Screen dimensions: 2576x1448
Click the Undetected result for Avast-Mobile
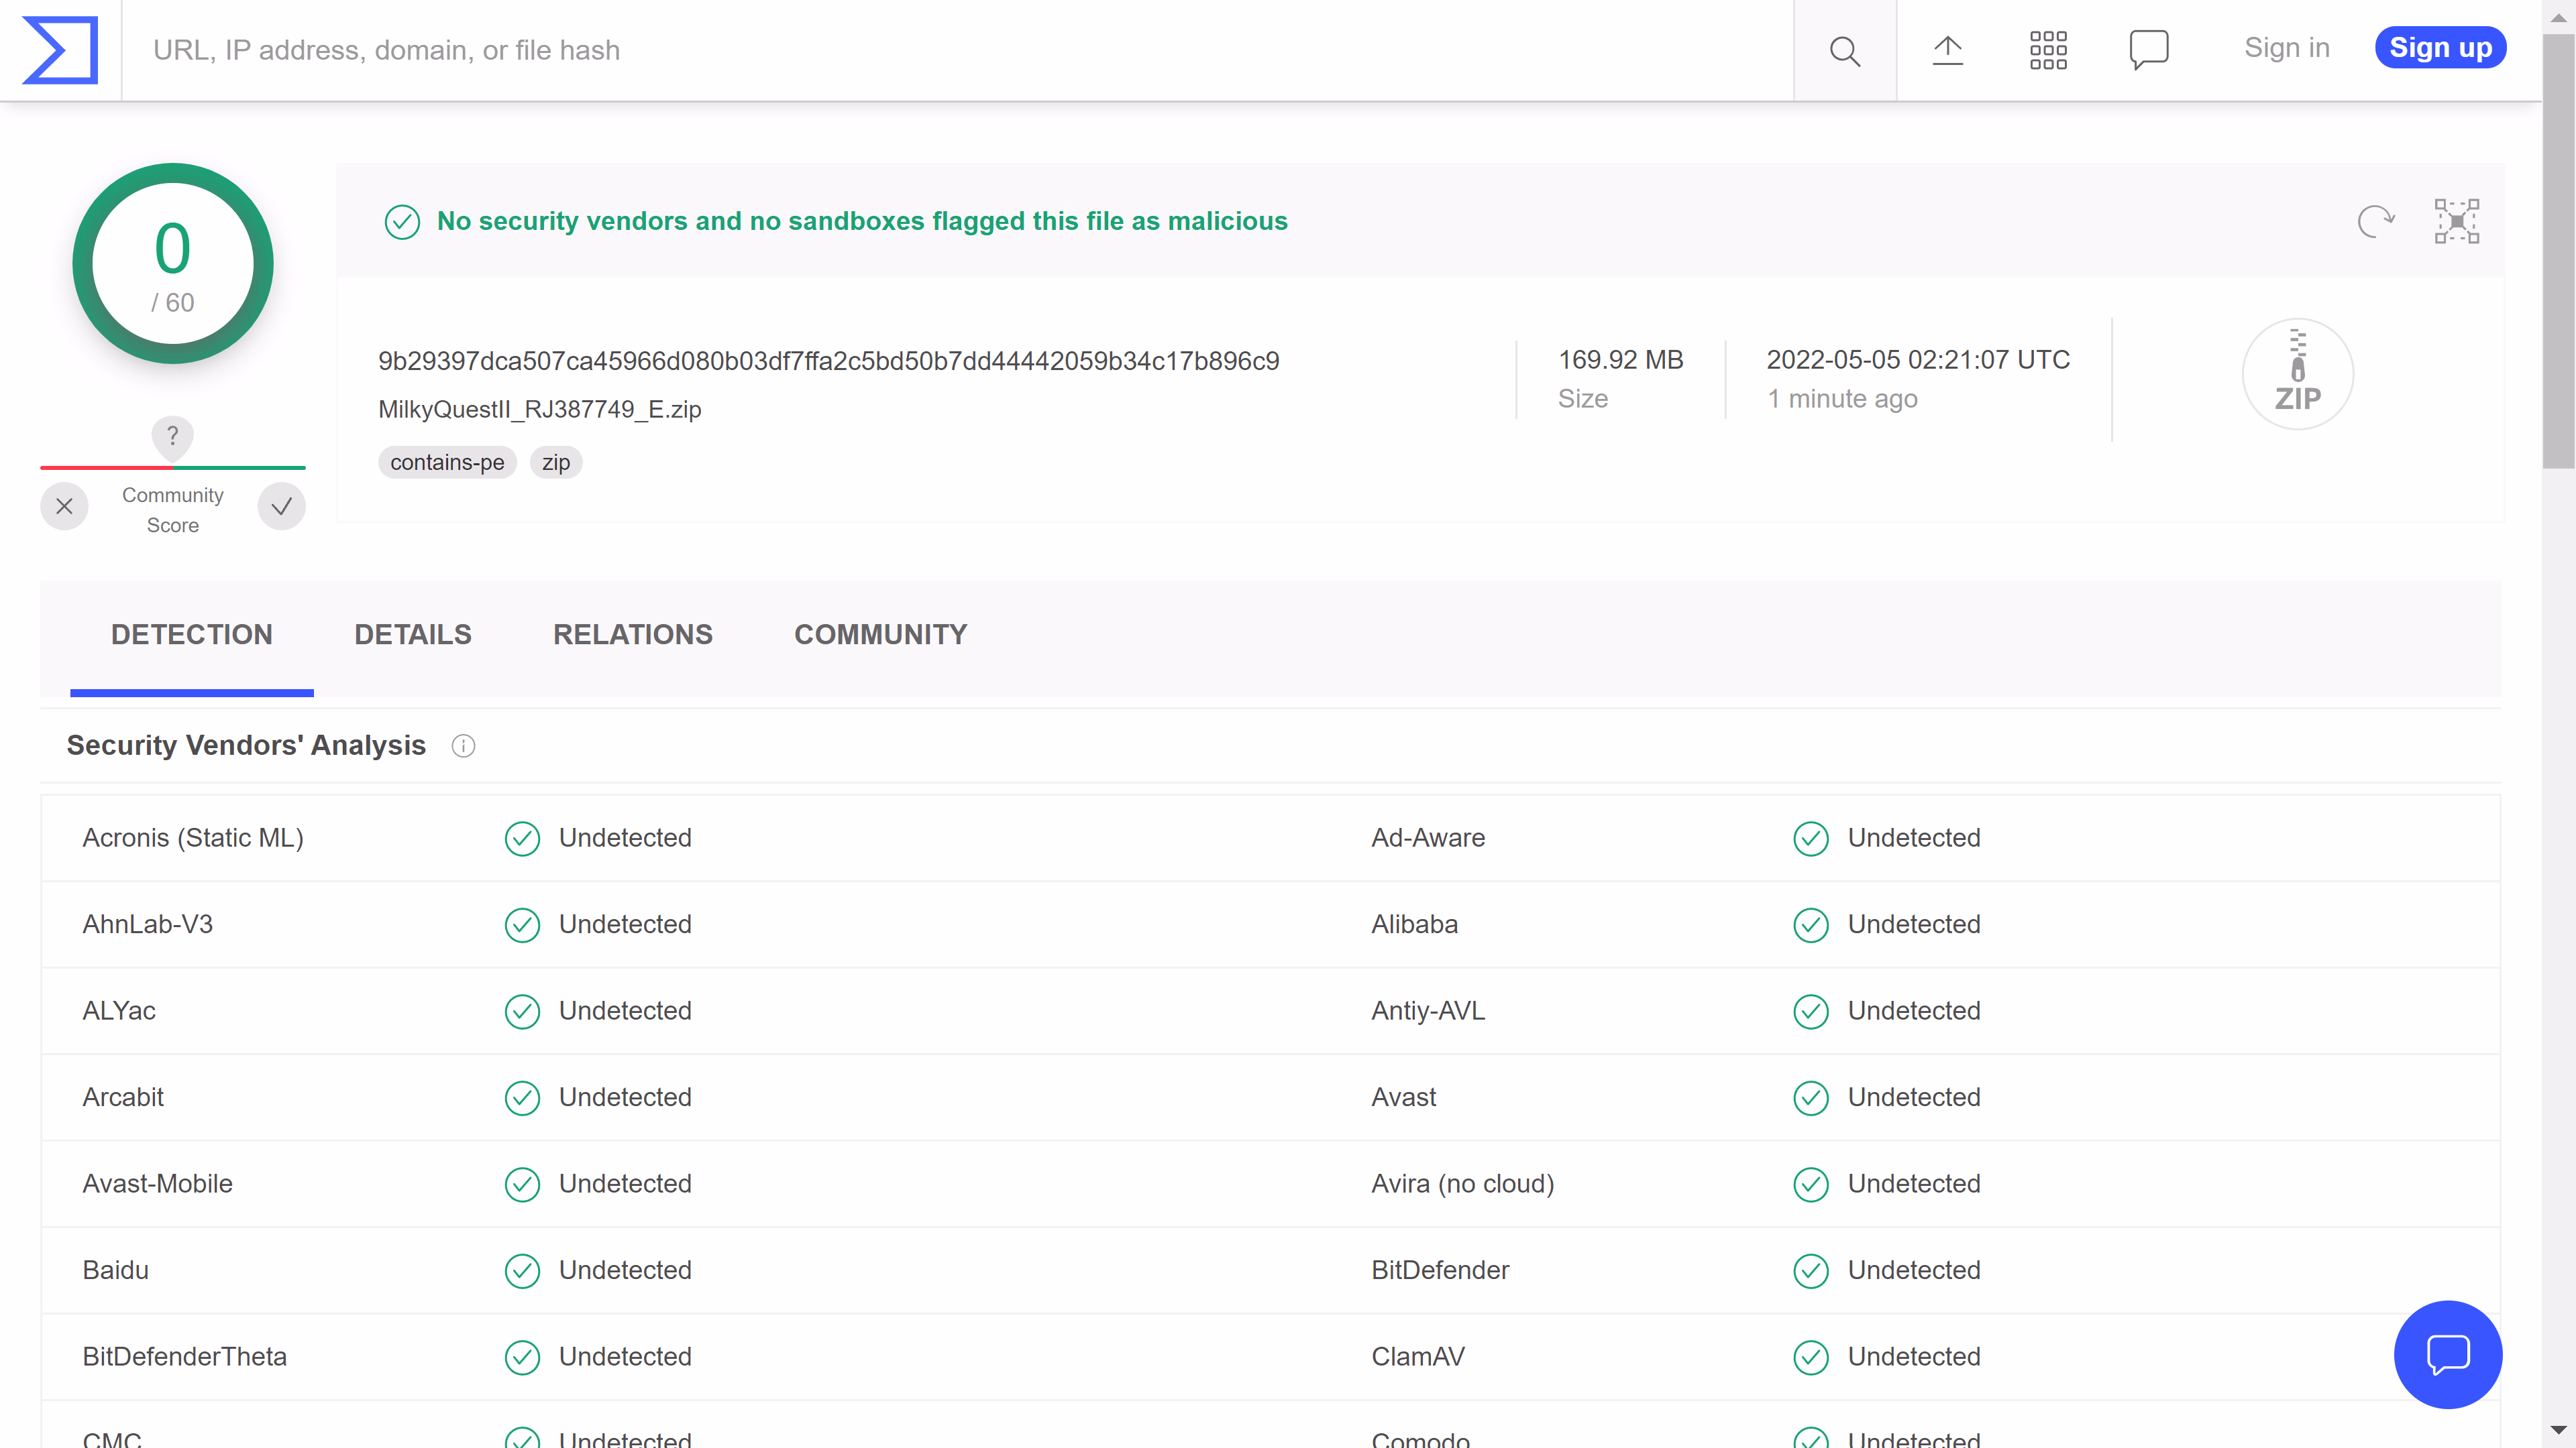click(625, 1184)
